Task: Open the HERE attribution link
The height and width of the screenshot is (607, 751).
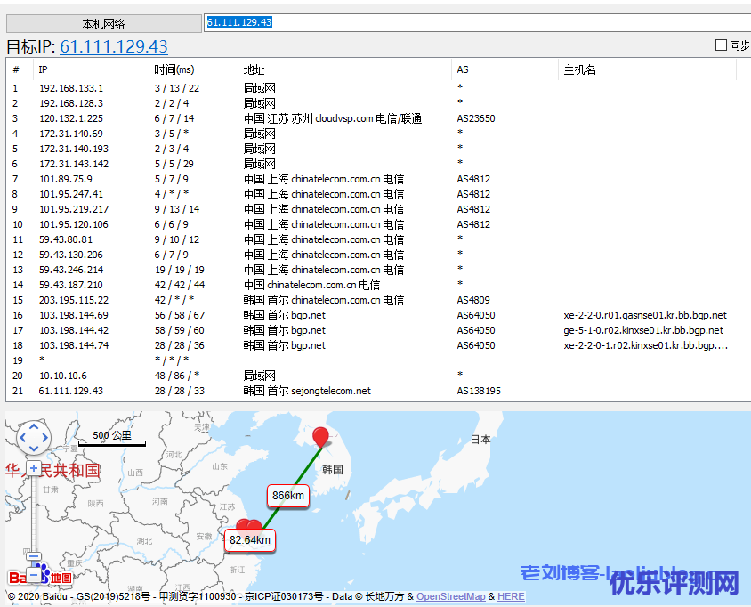Action: pos(511,596)
